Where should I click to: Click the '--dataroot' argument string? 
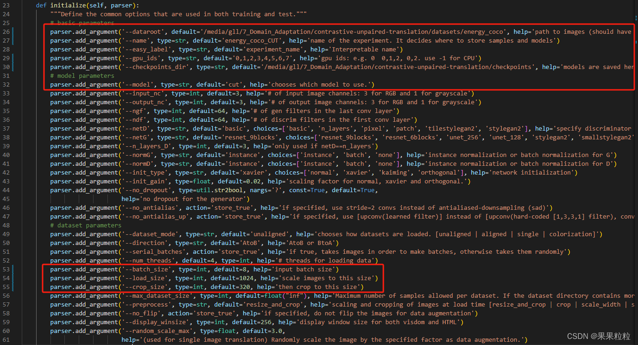(143, 32)
